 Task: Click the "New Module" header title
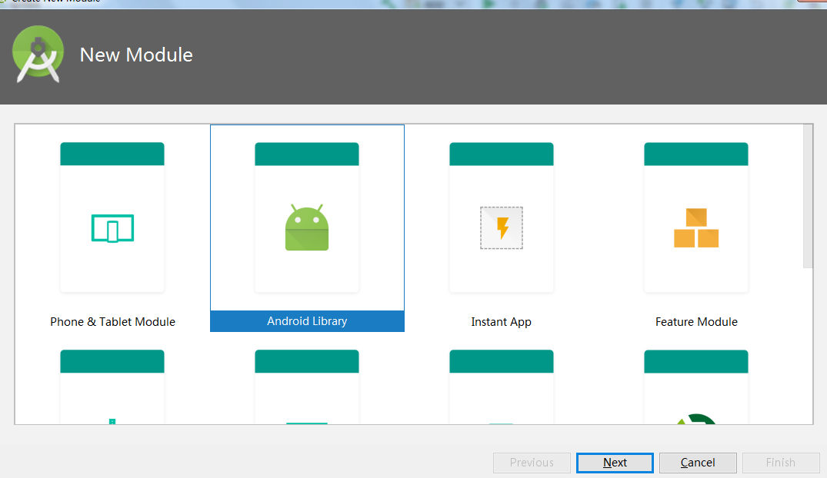136,55
